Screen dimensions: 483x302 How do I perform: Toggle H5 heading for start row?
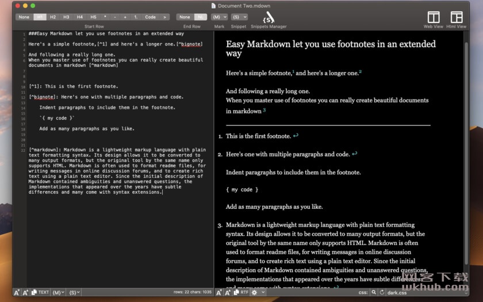(93, 17)
